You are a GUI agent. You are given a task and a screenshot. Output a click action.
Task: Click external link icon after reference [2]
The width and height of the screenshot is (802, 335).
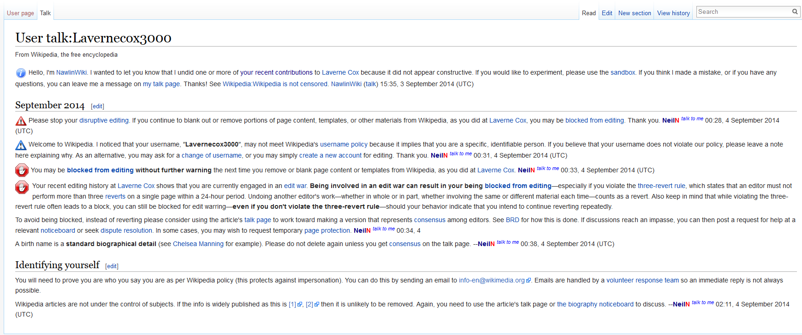(x=317, y=304)
